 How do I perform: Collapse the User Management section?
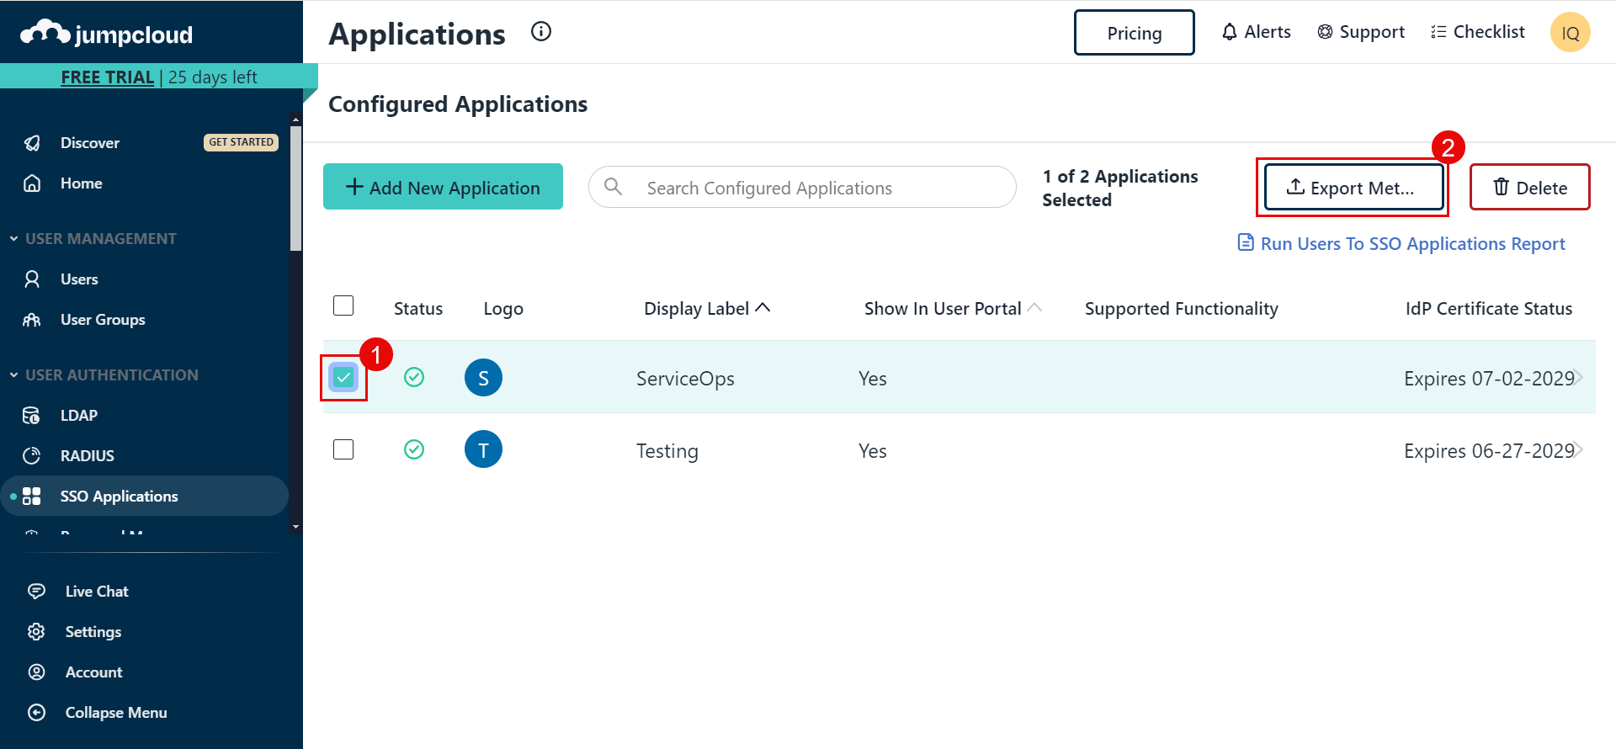coord(14,239)
